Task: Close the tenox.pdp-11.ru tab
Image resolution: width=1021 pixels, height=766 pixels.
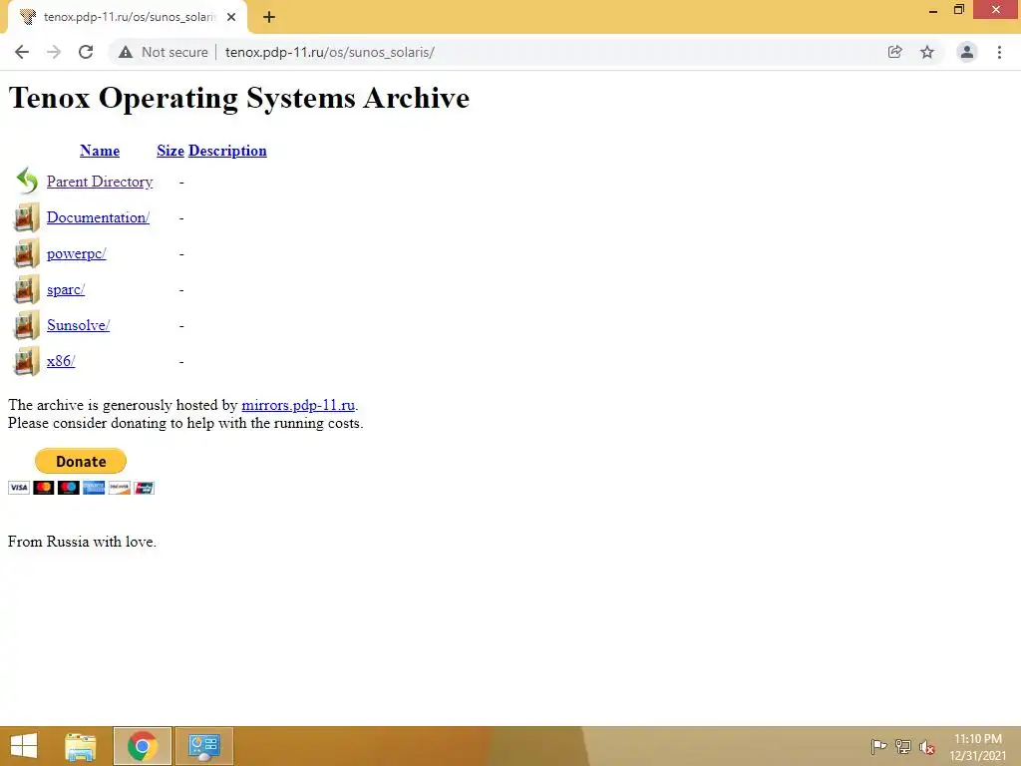Action: (231, 17)
